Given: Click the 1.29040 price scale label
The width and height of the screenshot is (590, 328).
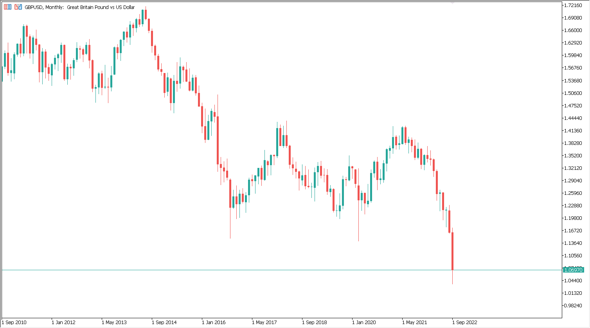Looking at the screenshot, I should tap(573, 180).
